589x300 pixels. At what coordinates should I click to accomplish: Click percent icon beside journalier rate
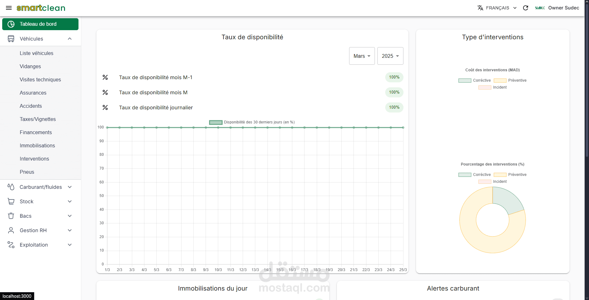pos(105,107)
